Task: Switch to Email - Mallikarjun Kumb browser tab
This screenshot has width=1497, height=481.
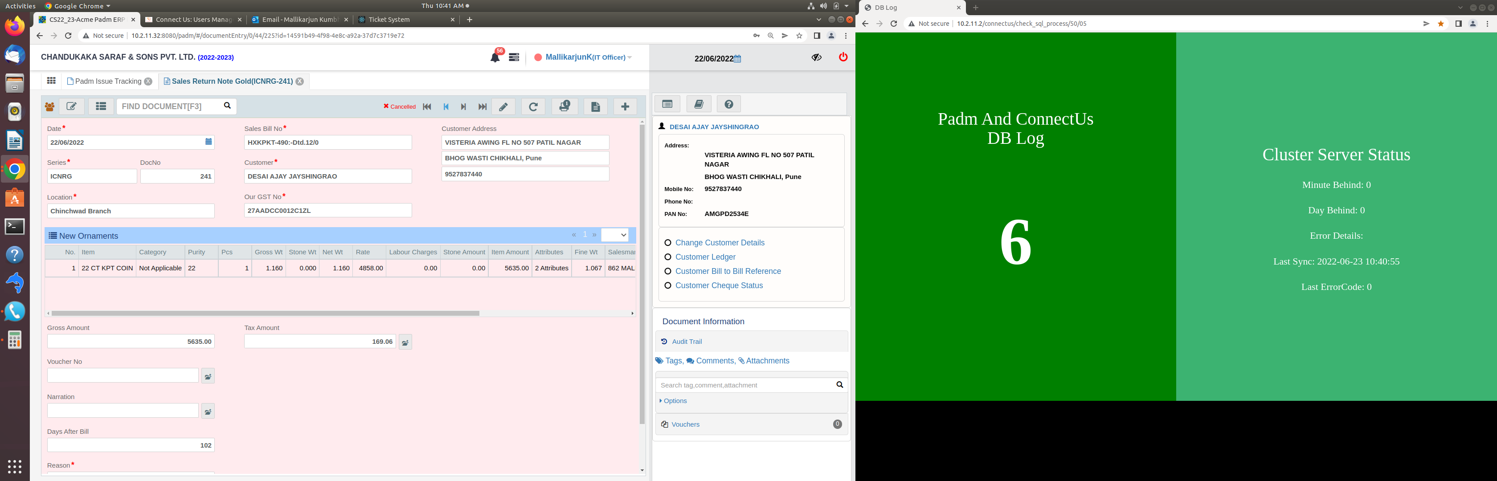Action: pyautogui.click(x=300, y=19)
